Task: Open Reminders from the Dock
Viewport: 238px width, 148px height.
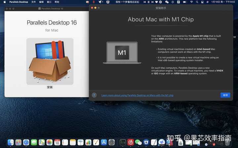Action: pos(65,142)
